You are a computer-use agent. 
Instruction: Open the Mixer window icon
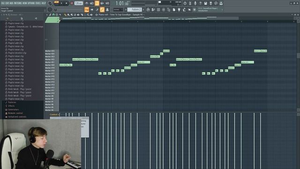pos(164,9)
